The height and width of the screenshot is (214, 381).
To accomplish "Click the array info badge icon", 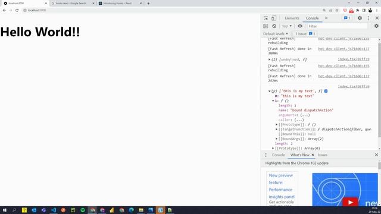I will (326, 91).
